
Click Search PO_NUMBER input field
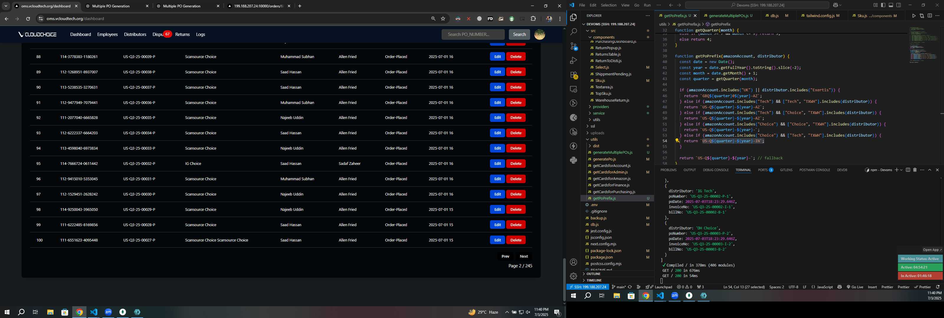[473, 34]
